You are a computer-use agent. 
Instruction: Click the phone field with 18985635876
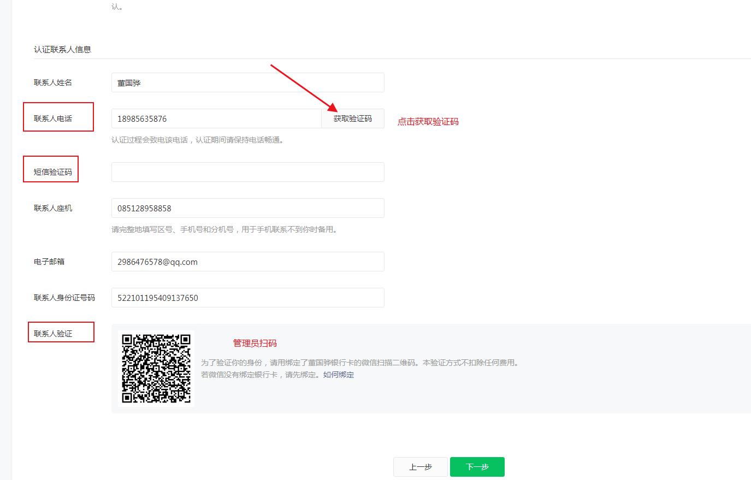pyautogui.click(x=216, y=118)
